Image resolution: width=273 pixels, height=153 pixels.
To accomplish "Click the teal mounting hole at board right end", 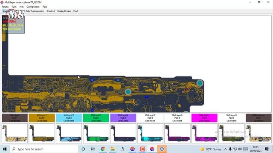I will pyautogui.click(x=200, y=83).
